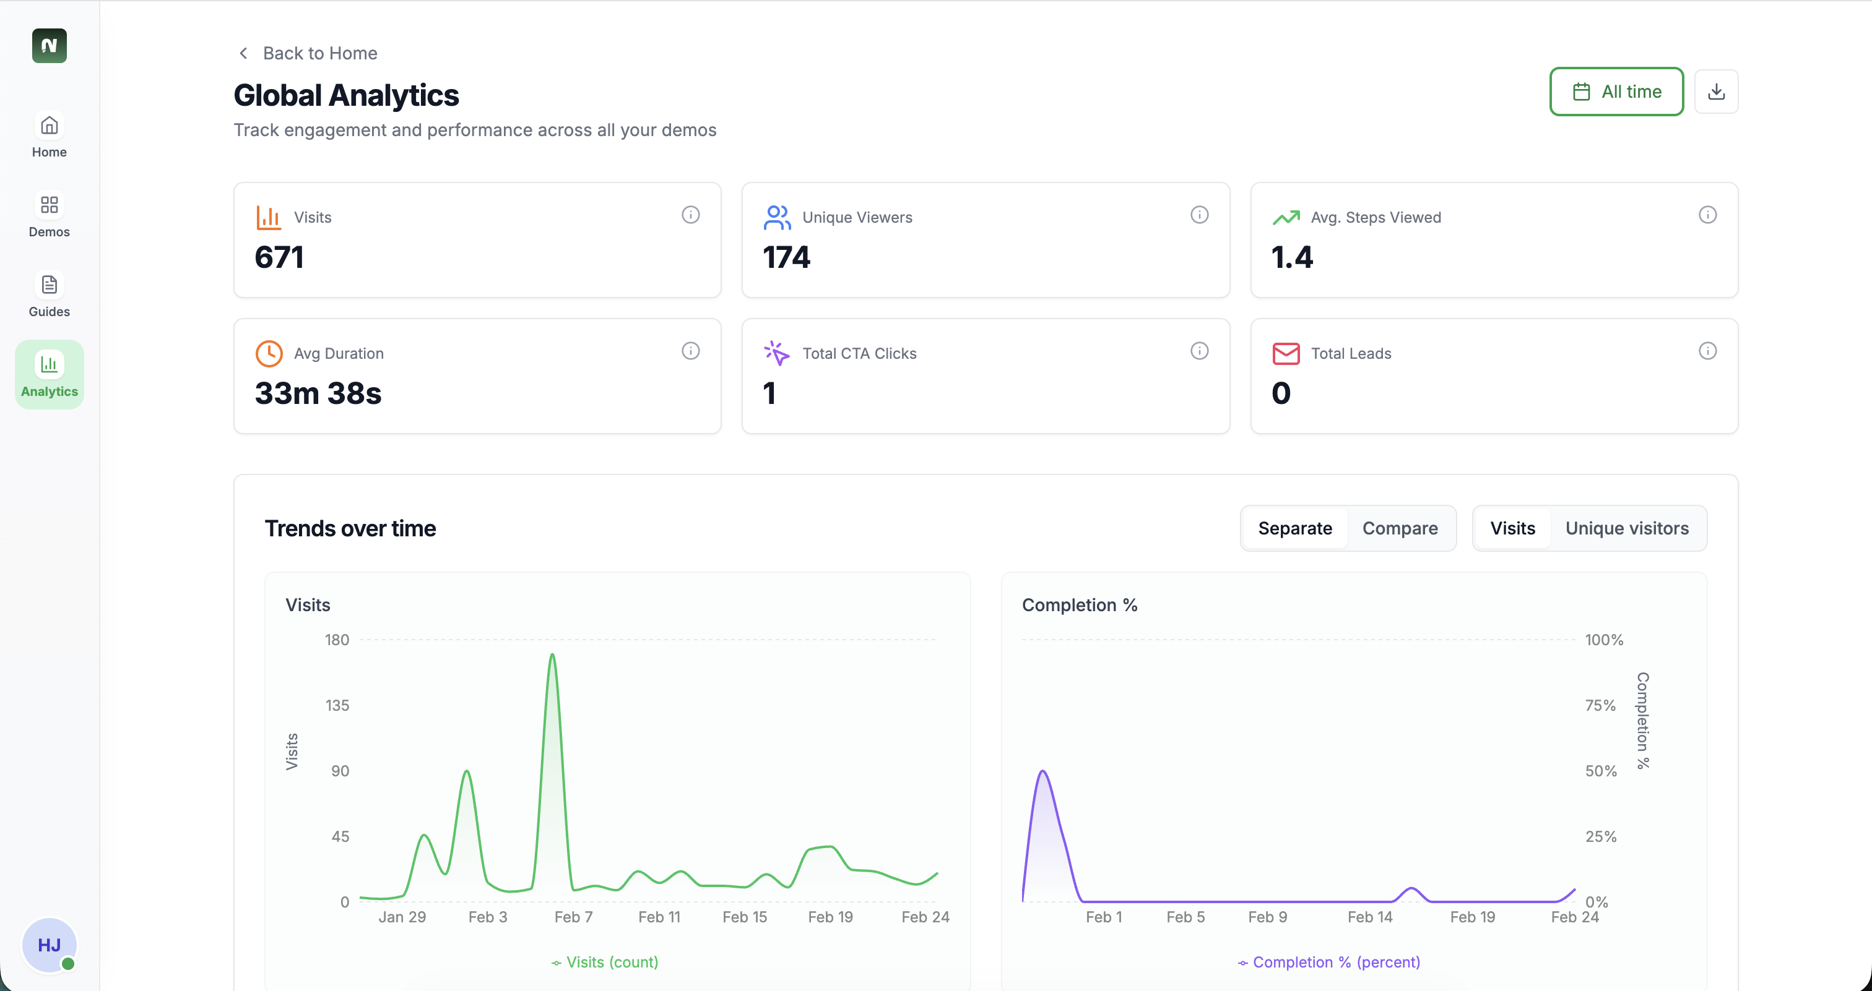Click info icon on Unique Viewers card

click(x=1199, y=215)
